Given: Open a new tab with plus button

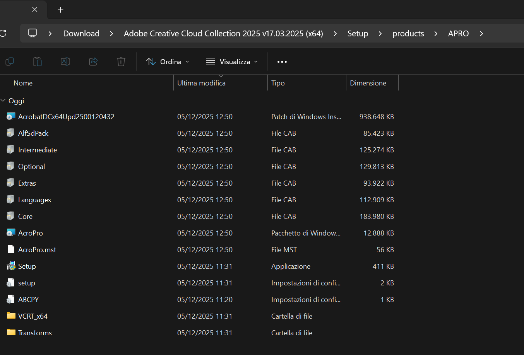Looking at the screenshot, I should 60,10.
